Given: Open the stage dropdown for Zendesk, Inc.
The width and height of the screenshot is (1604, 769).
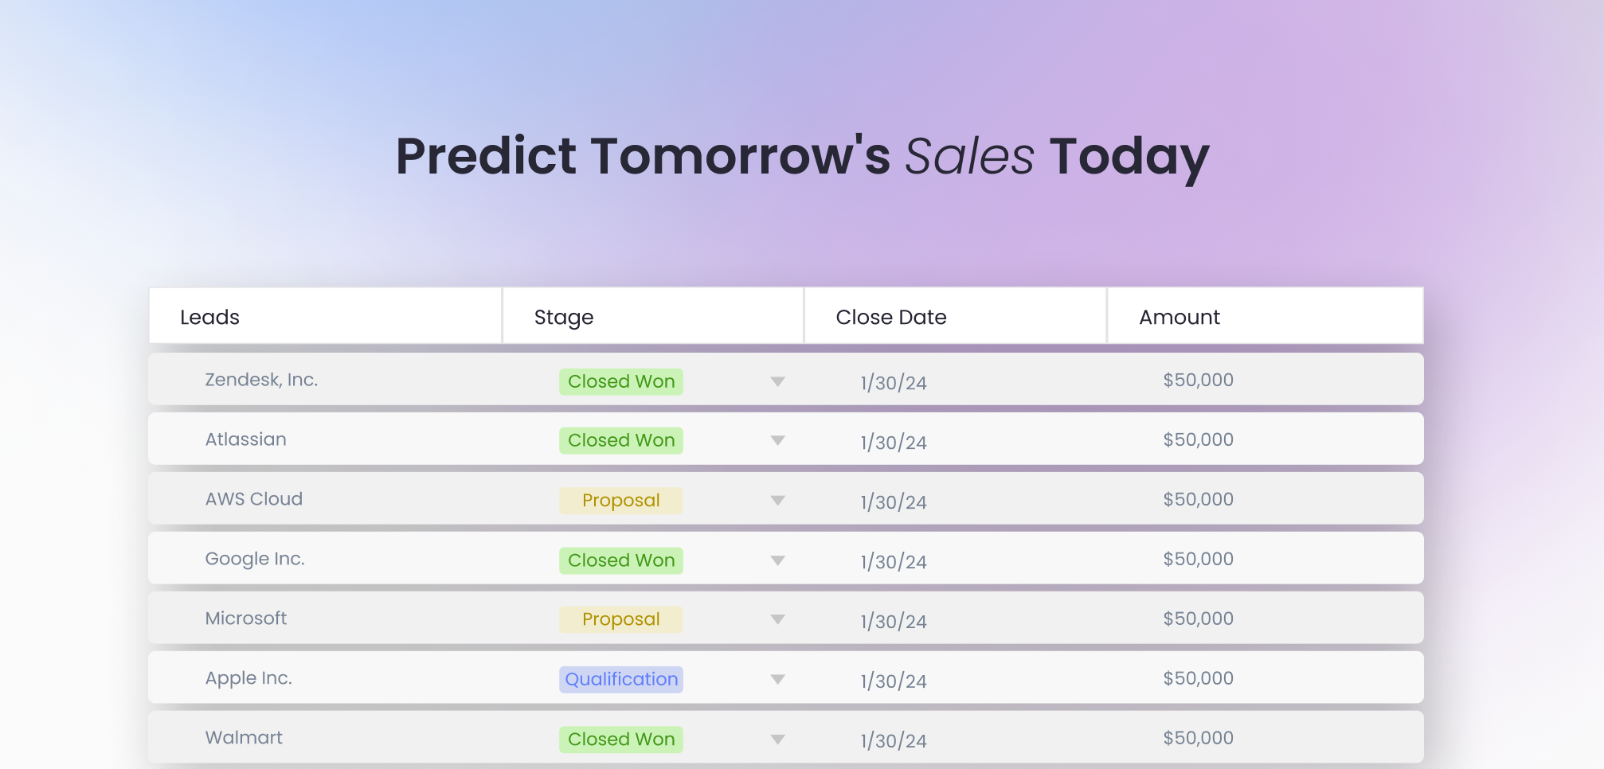Looking at the screenshot, I should [777, 381].
